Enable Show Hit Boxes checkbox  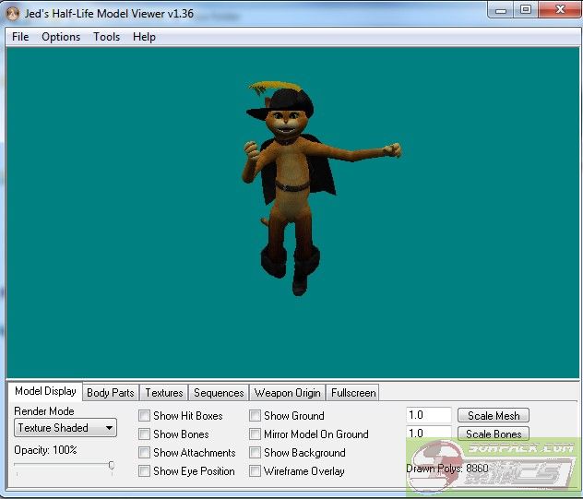coord(144,416)
